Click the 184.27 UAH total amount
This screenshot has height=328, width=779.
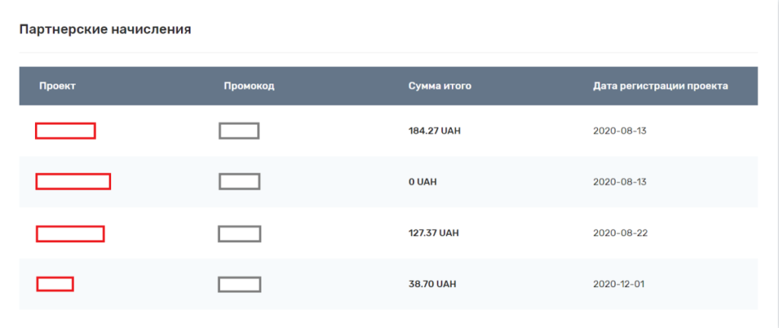pos(434,131)
